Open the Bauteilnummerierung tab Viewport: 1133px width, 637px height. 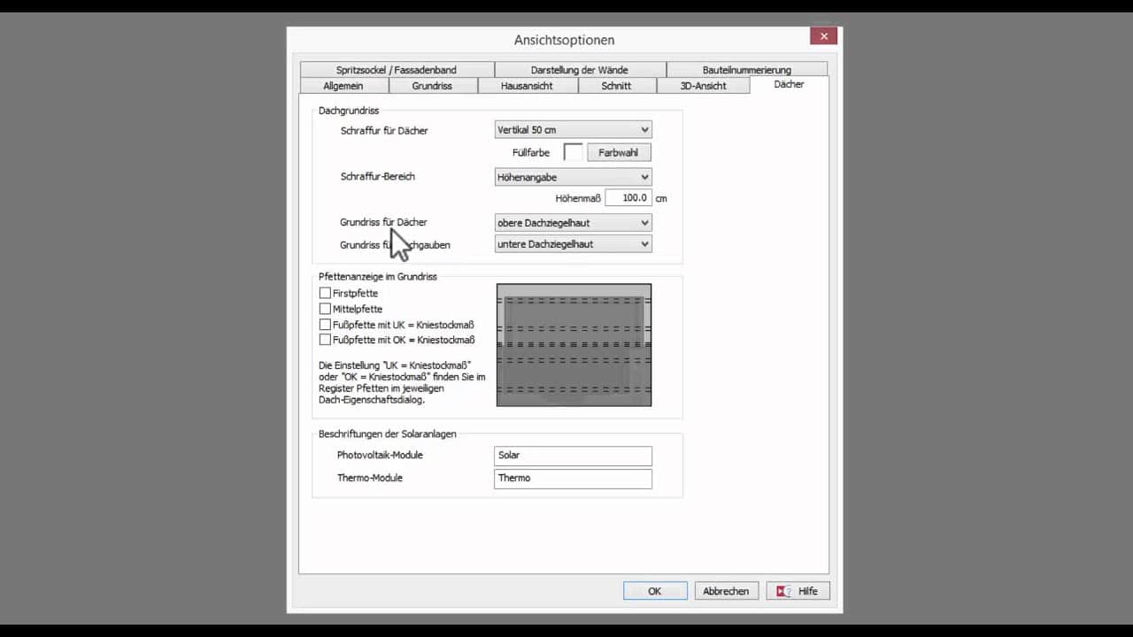(x=747, y=70)
